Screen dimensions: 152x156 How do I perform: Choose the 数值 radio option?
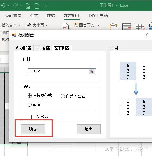[29, 105]
